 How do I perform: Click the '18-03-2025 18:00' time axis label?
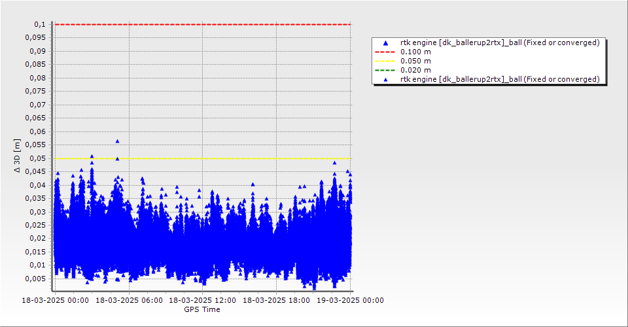276,300
